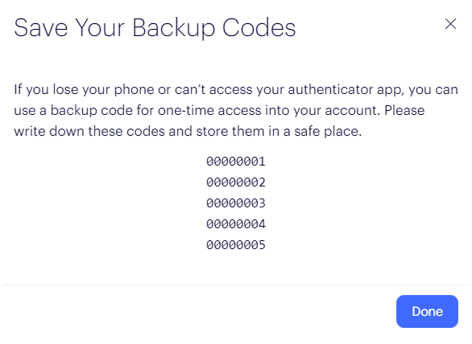Select backup code 00000002
The width and height of the screenshot is (472, 344).
236,182
